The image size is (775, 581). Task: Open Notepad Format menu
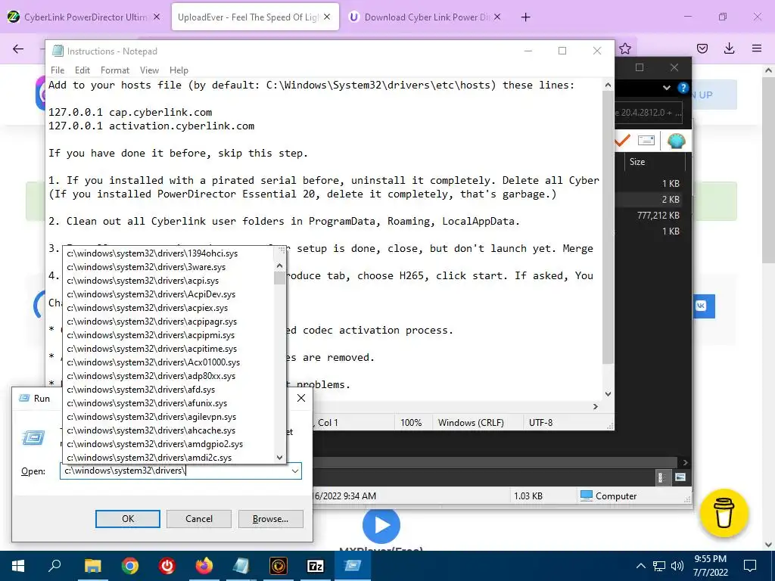click(115, 70)
